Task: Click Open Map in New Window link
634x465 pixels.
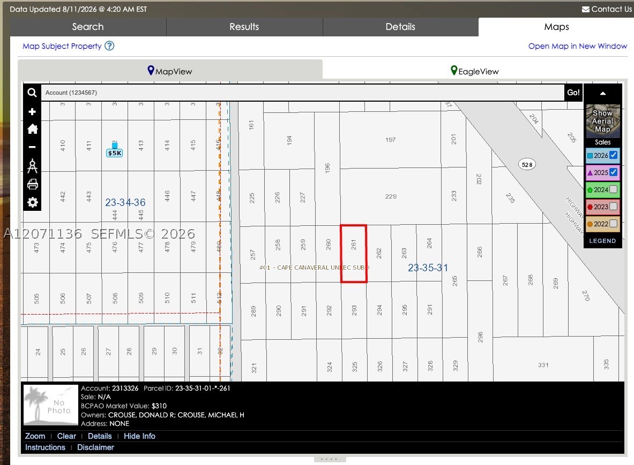Action: [x=577, y=46]
